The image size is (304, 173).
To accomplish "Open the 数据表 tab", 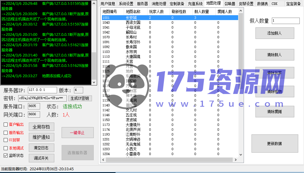I will 262,4.
